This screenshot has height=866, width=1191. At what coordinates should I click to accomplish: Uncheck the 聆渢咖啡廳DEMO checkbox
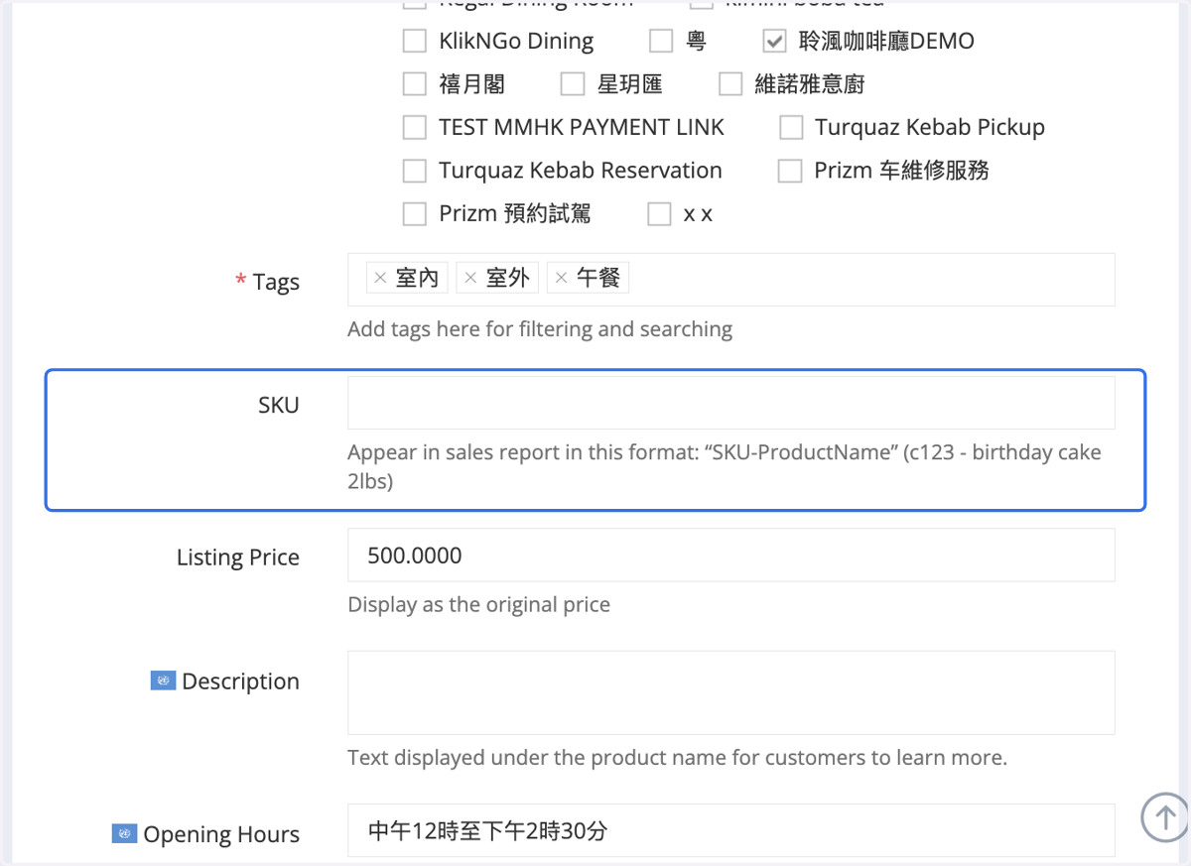pos(774,42)
